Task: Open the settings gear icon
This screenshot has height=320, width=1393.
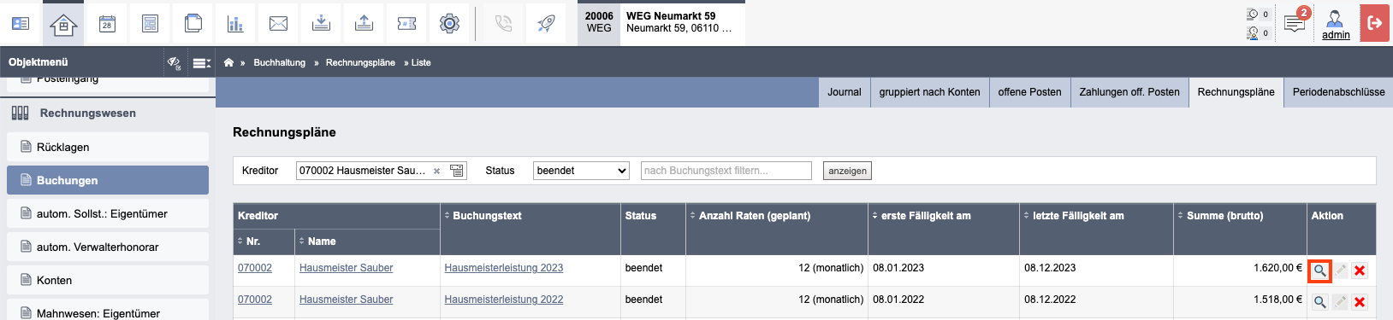Action: click(x=449, y=23)
